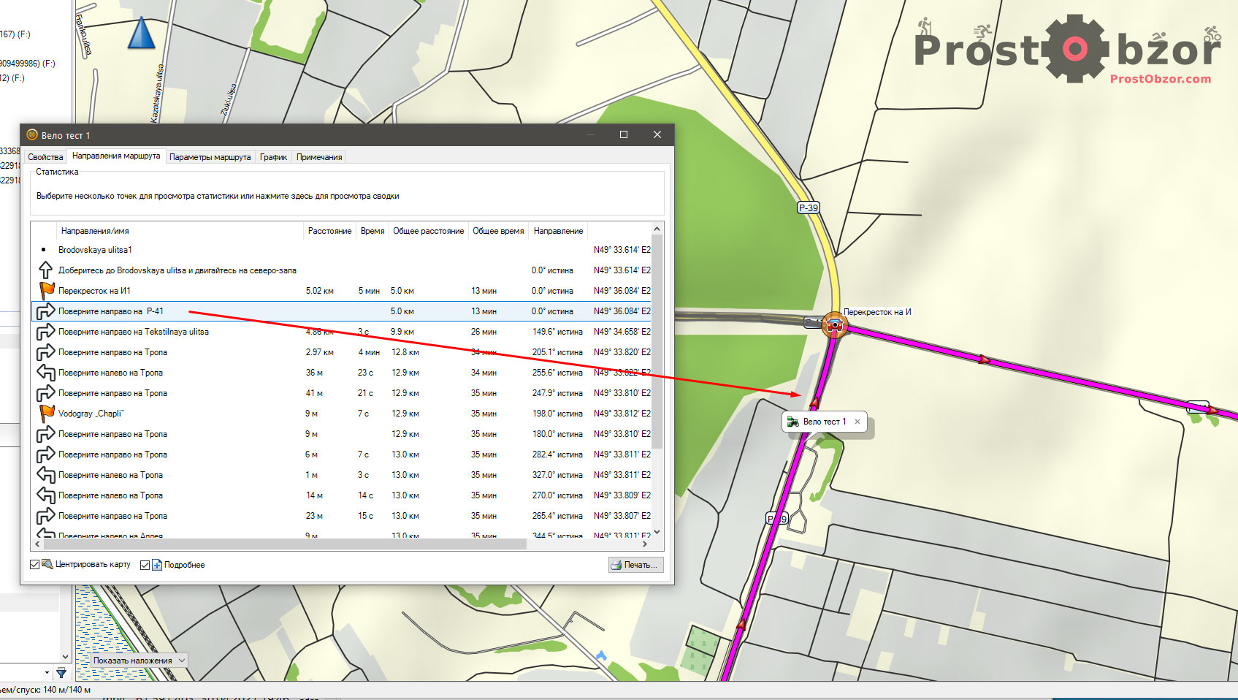Open the Показать наложения dropdown
This screenshot has height=700, width=1238.
[140, 661]
